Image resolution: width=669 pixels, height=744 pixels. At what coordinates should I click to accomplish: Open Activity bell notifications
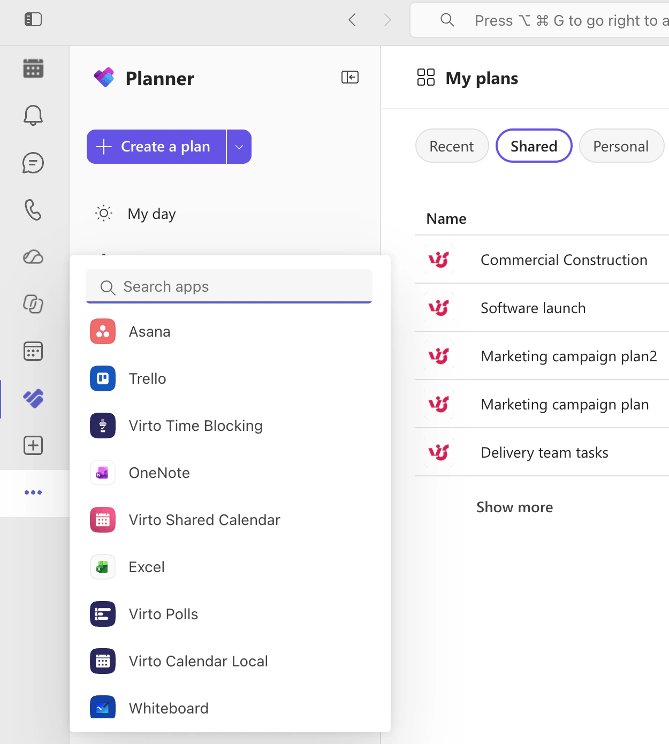pyautogui.click(x=33, y=115)
